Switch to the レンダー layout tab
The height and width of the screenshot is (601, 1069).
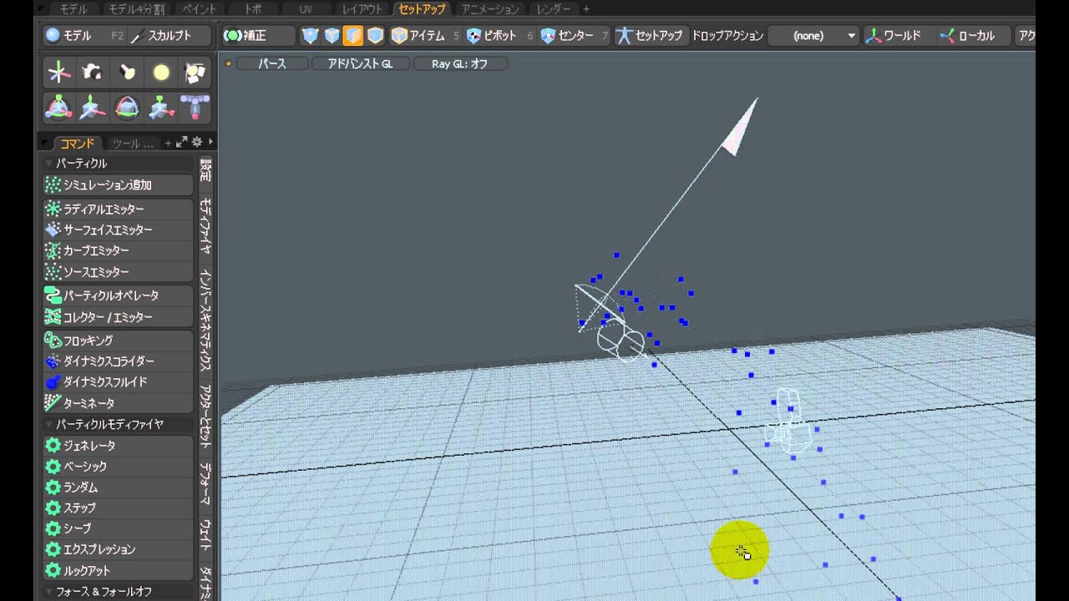(554, 9)
